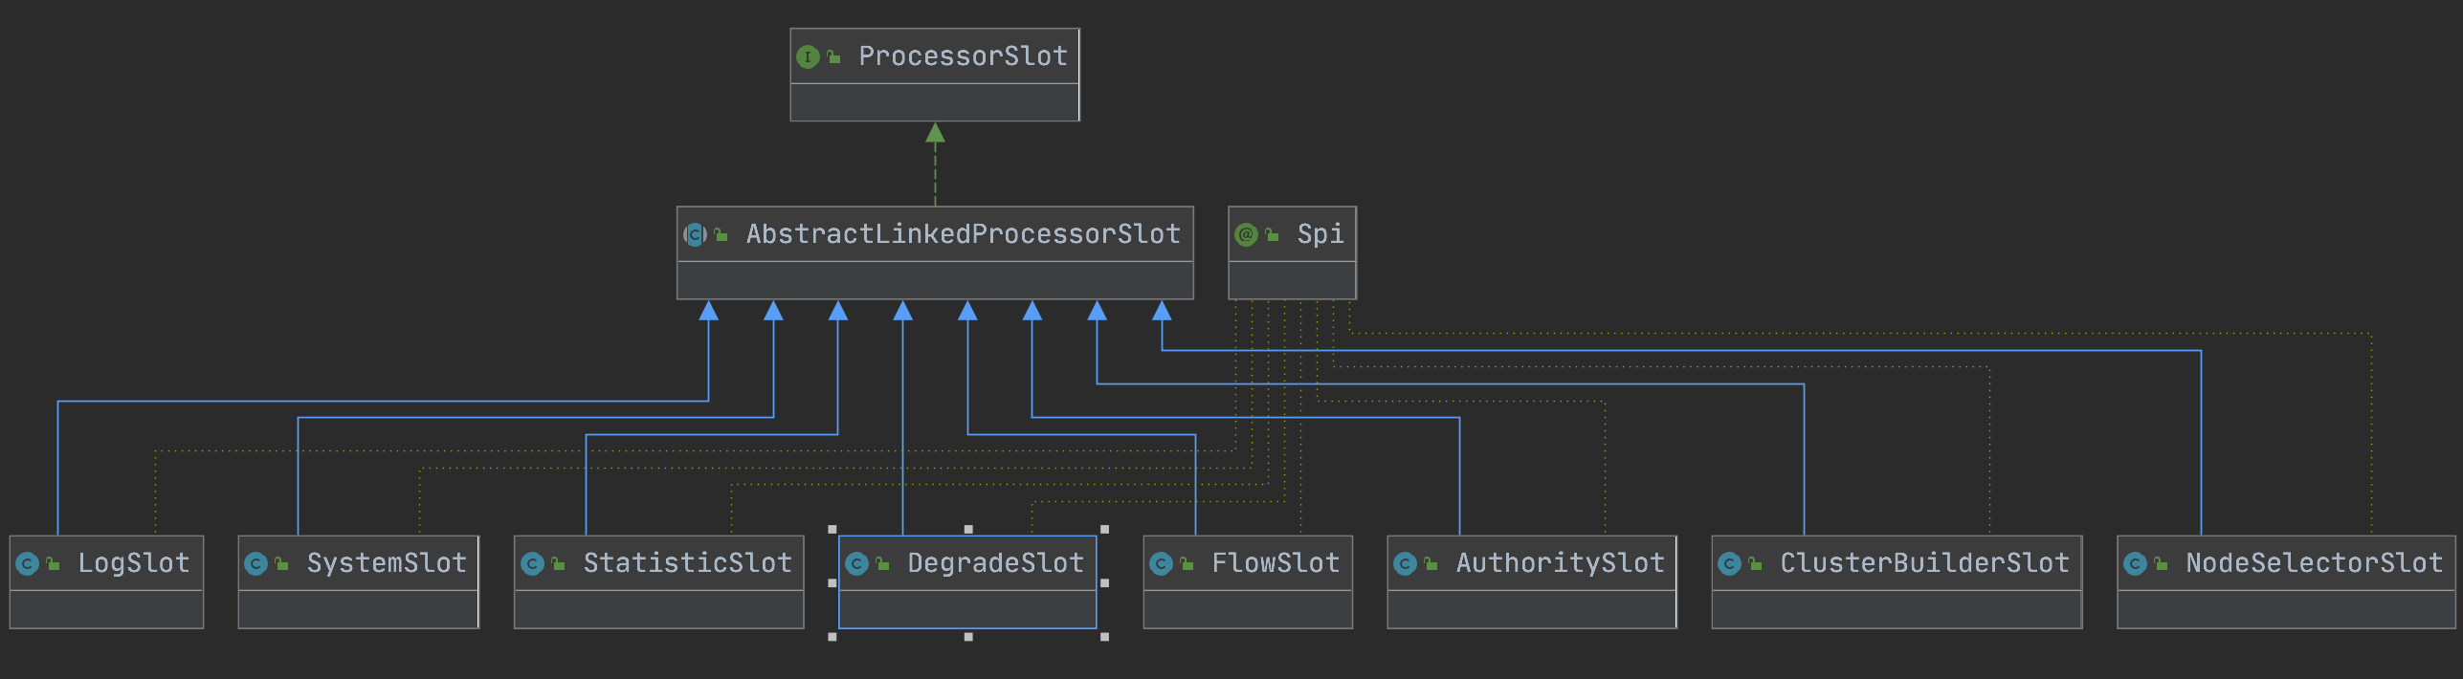2463x679 pixels.
Task: Select the Spi annotation node label
Action: point(1320,233)
